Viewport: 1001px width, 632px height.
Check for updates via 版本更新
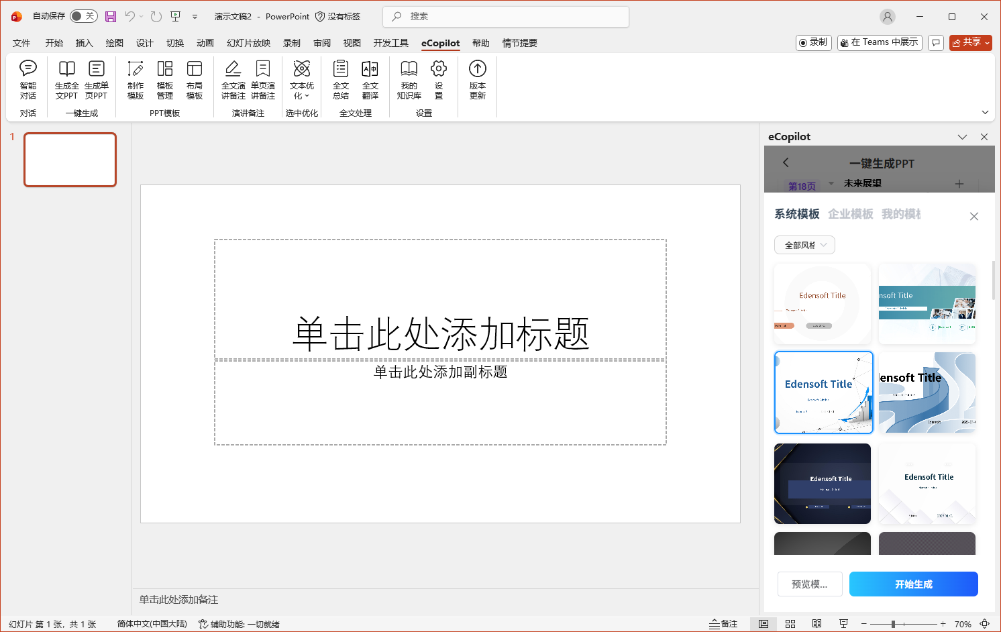click(476, 81)
